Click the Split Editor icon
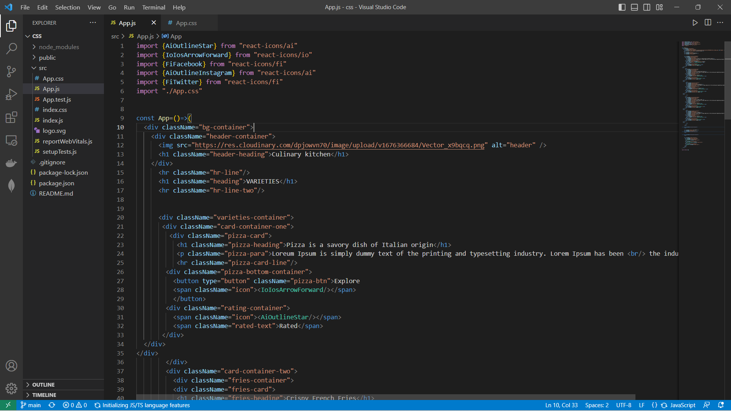731x411 pixels. pos(708,22)
